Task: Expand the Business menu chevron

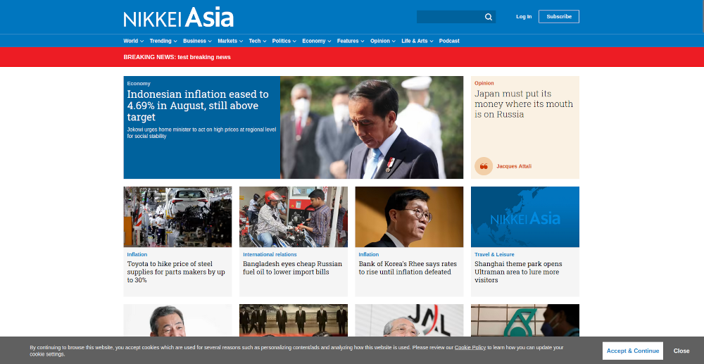Action: pyautogui.click(x=210, y=41)
